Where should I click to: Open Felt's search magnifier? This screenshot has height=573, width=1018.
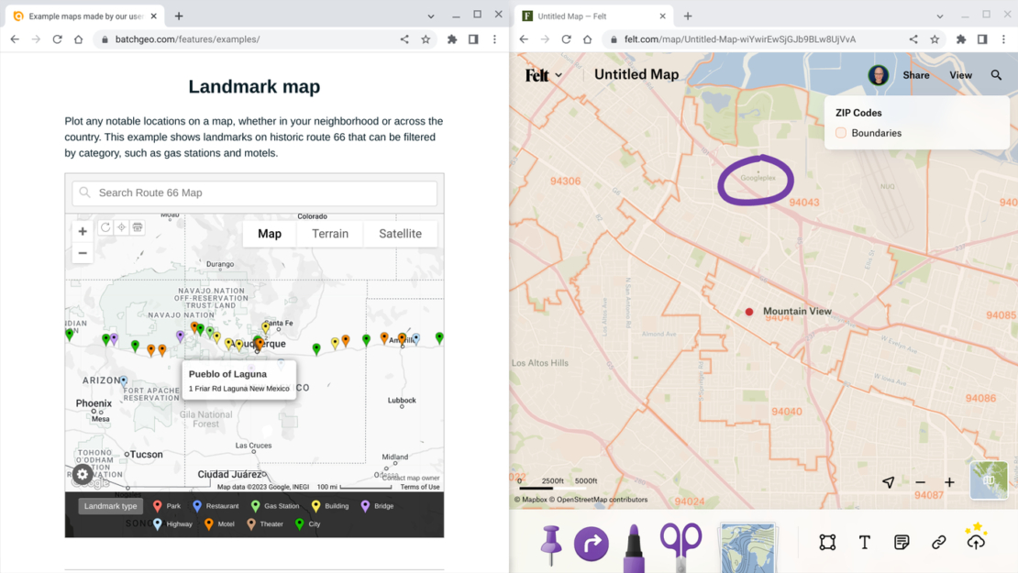pyautogui.click(x=996, y=75)
